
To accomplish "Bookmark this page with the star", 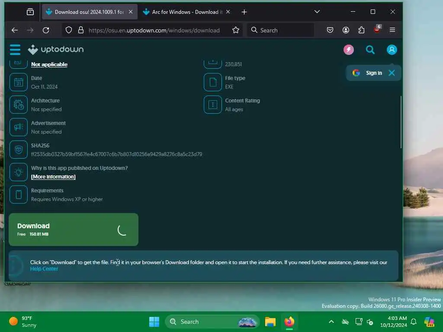I will [x=236, y=30].
